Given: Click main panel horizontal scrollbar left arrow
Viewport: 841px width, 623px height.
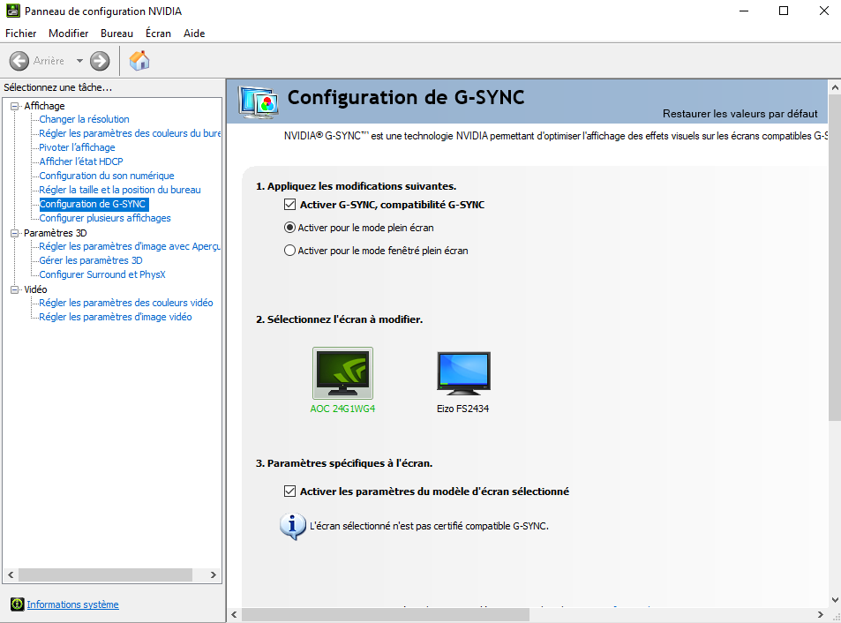Looking at the screenshot, I should (x=234, y=614).
